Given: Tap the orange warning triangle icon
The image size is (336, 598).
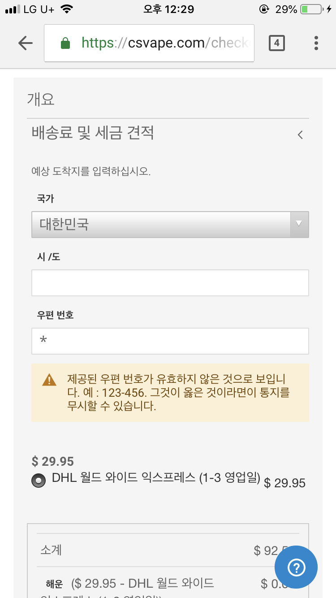Looking at the screenshot, I should (x=49, y=380).
